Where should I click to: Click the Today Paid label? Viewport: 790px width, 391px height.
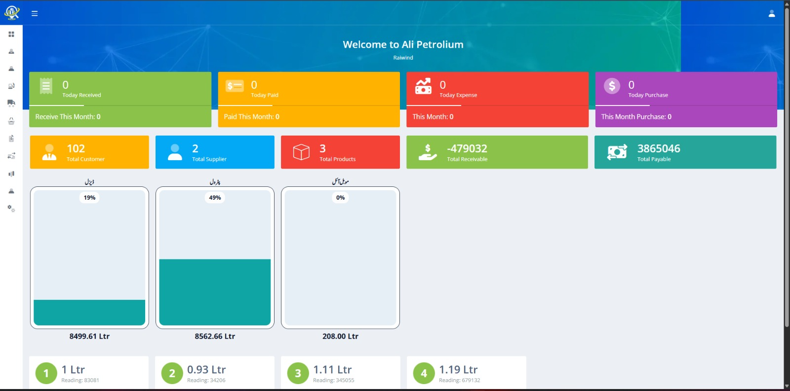click(265, 95)
